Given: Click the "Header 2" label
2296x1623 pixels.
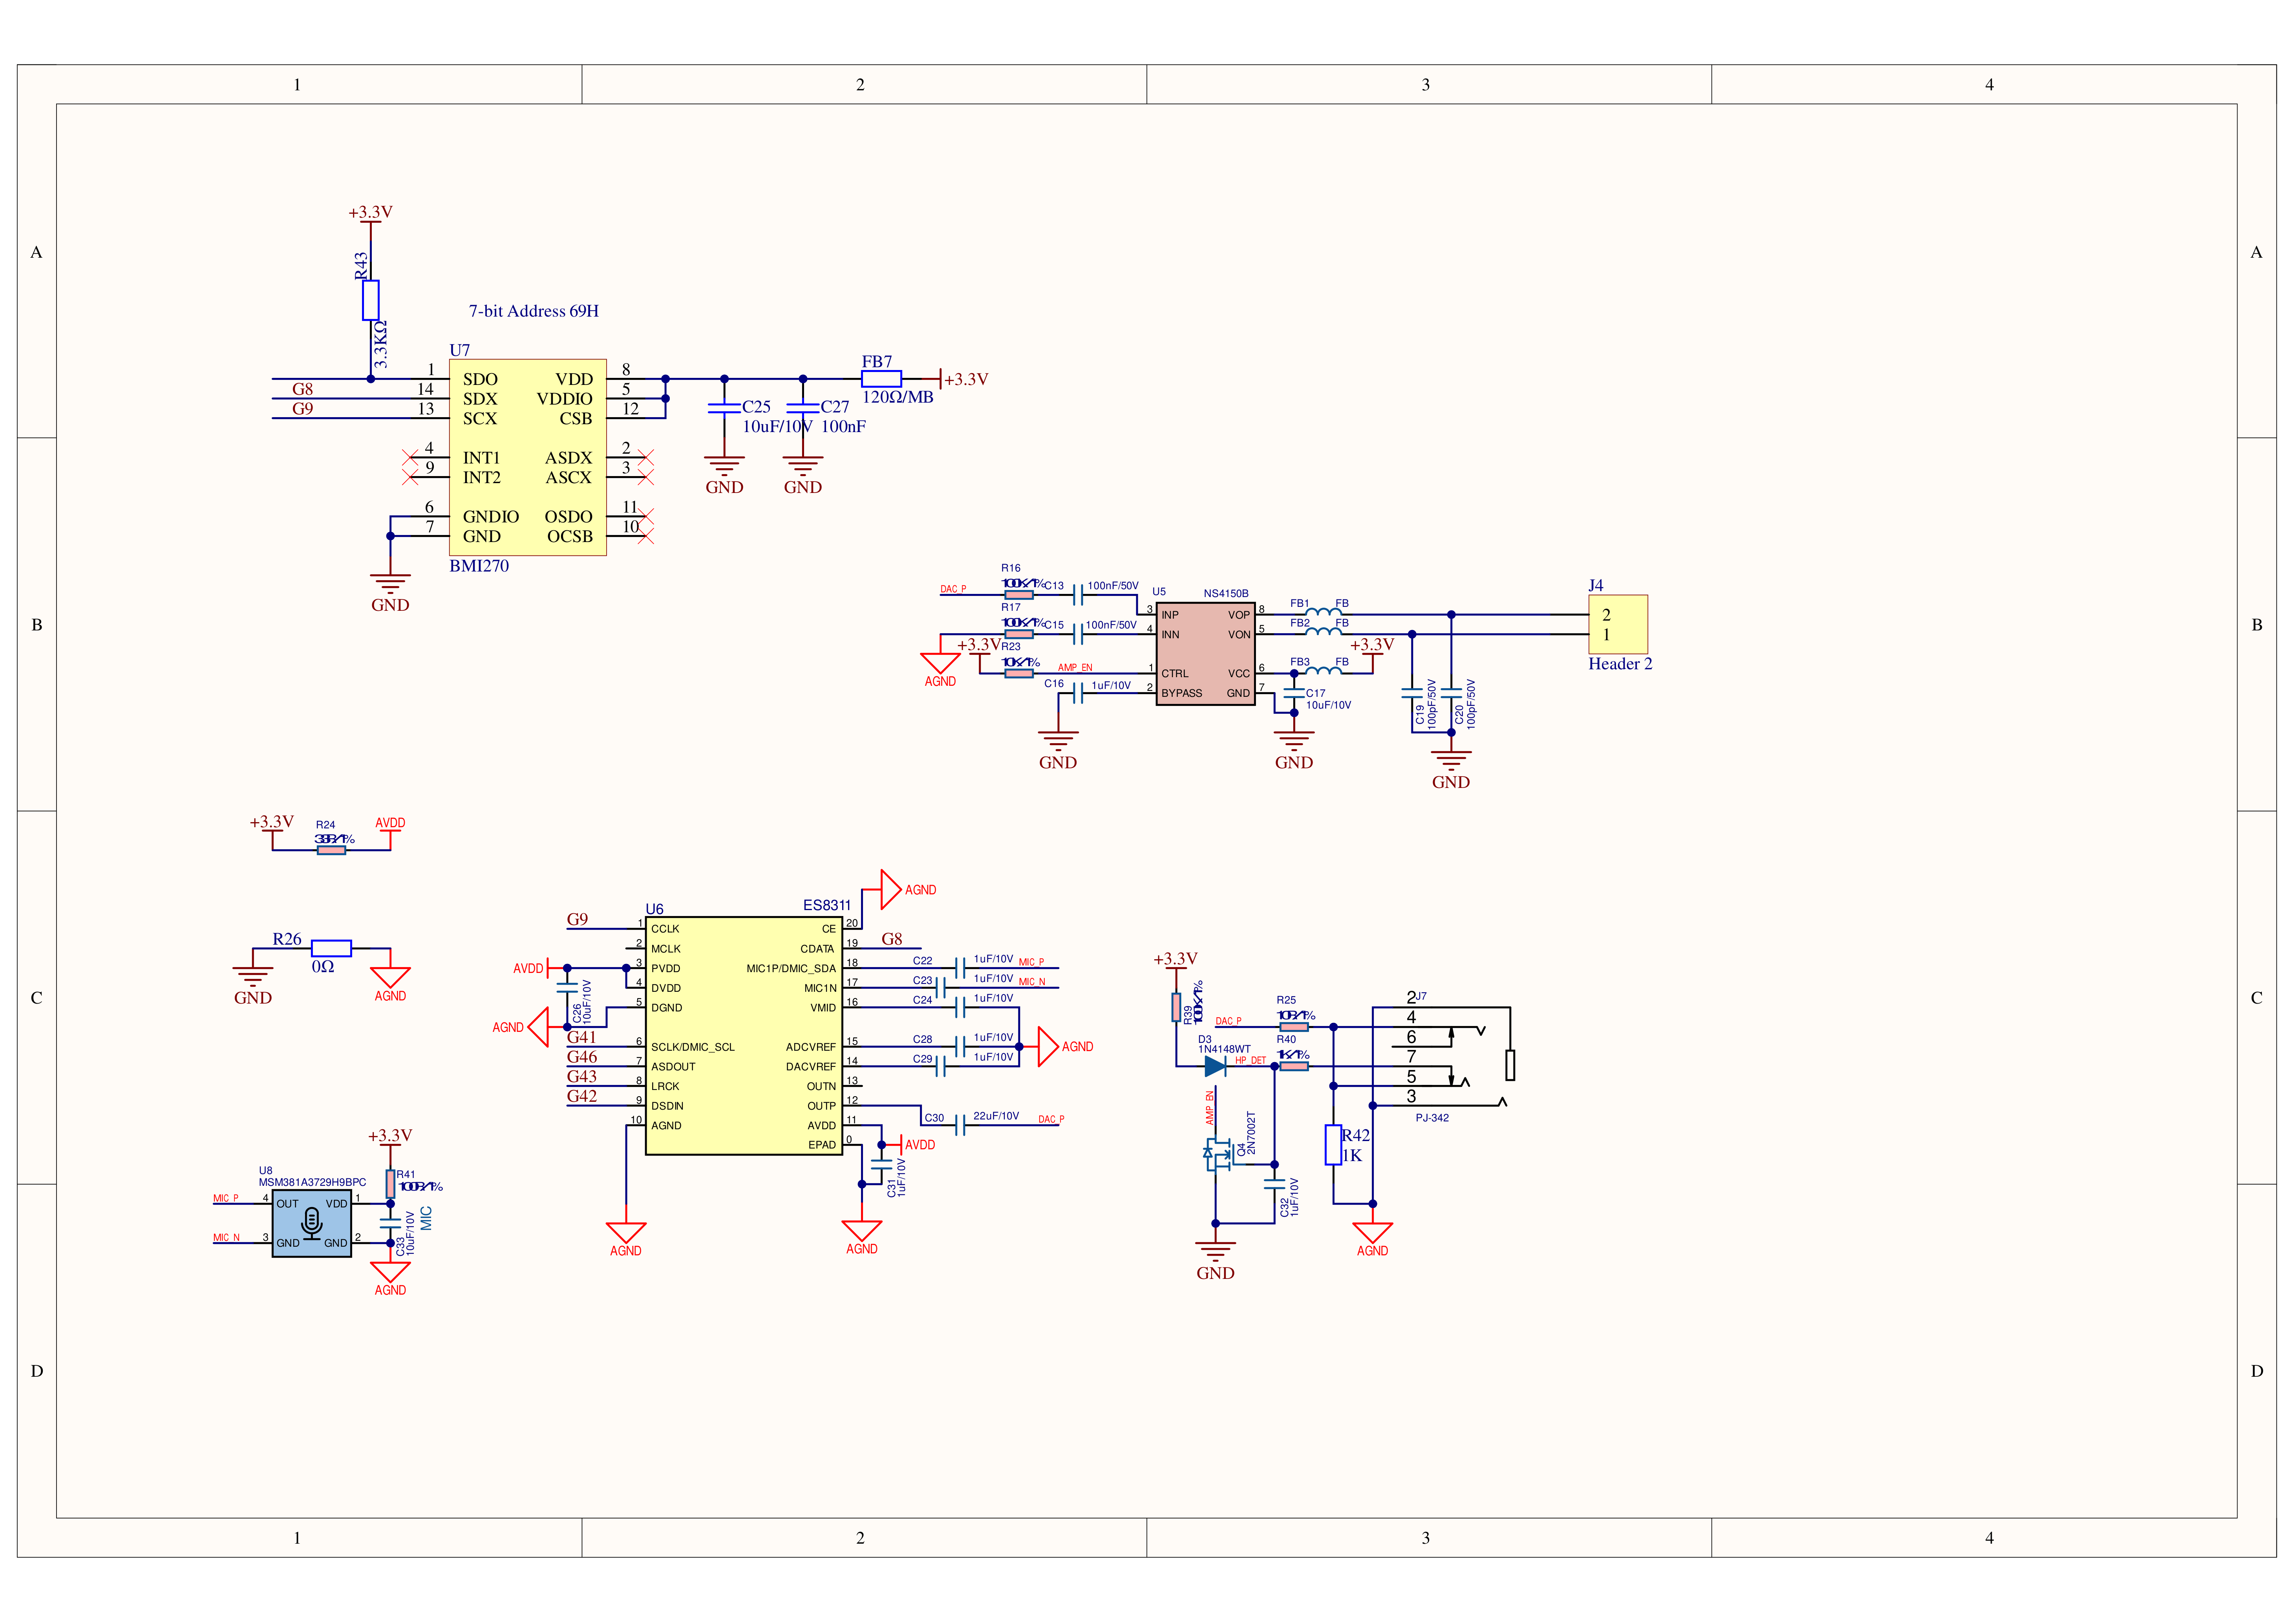Looking at the screenshot, I should (x=1620, y=665).
